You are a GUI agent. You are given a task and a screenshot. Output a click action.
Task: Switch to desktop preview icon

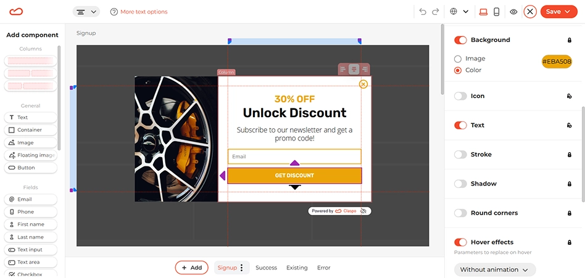[x=483, y=12]
